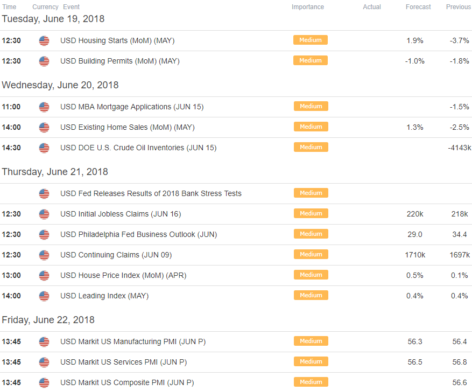Click the Medium badge for Housing Starts

311,40
